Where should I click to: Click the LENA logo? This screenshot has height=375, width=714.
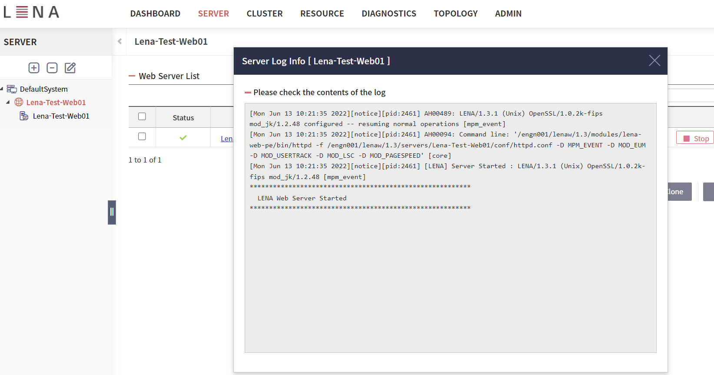31,12
